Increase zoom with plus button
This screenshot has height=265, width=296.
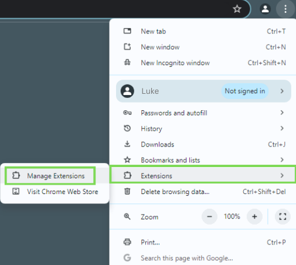tap(254, 216)
